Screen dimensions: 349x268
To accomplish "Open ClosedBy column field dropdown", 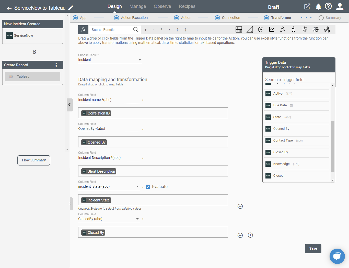I will pos(109,219).
